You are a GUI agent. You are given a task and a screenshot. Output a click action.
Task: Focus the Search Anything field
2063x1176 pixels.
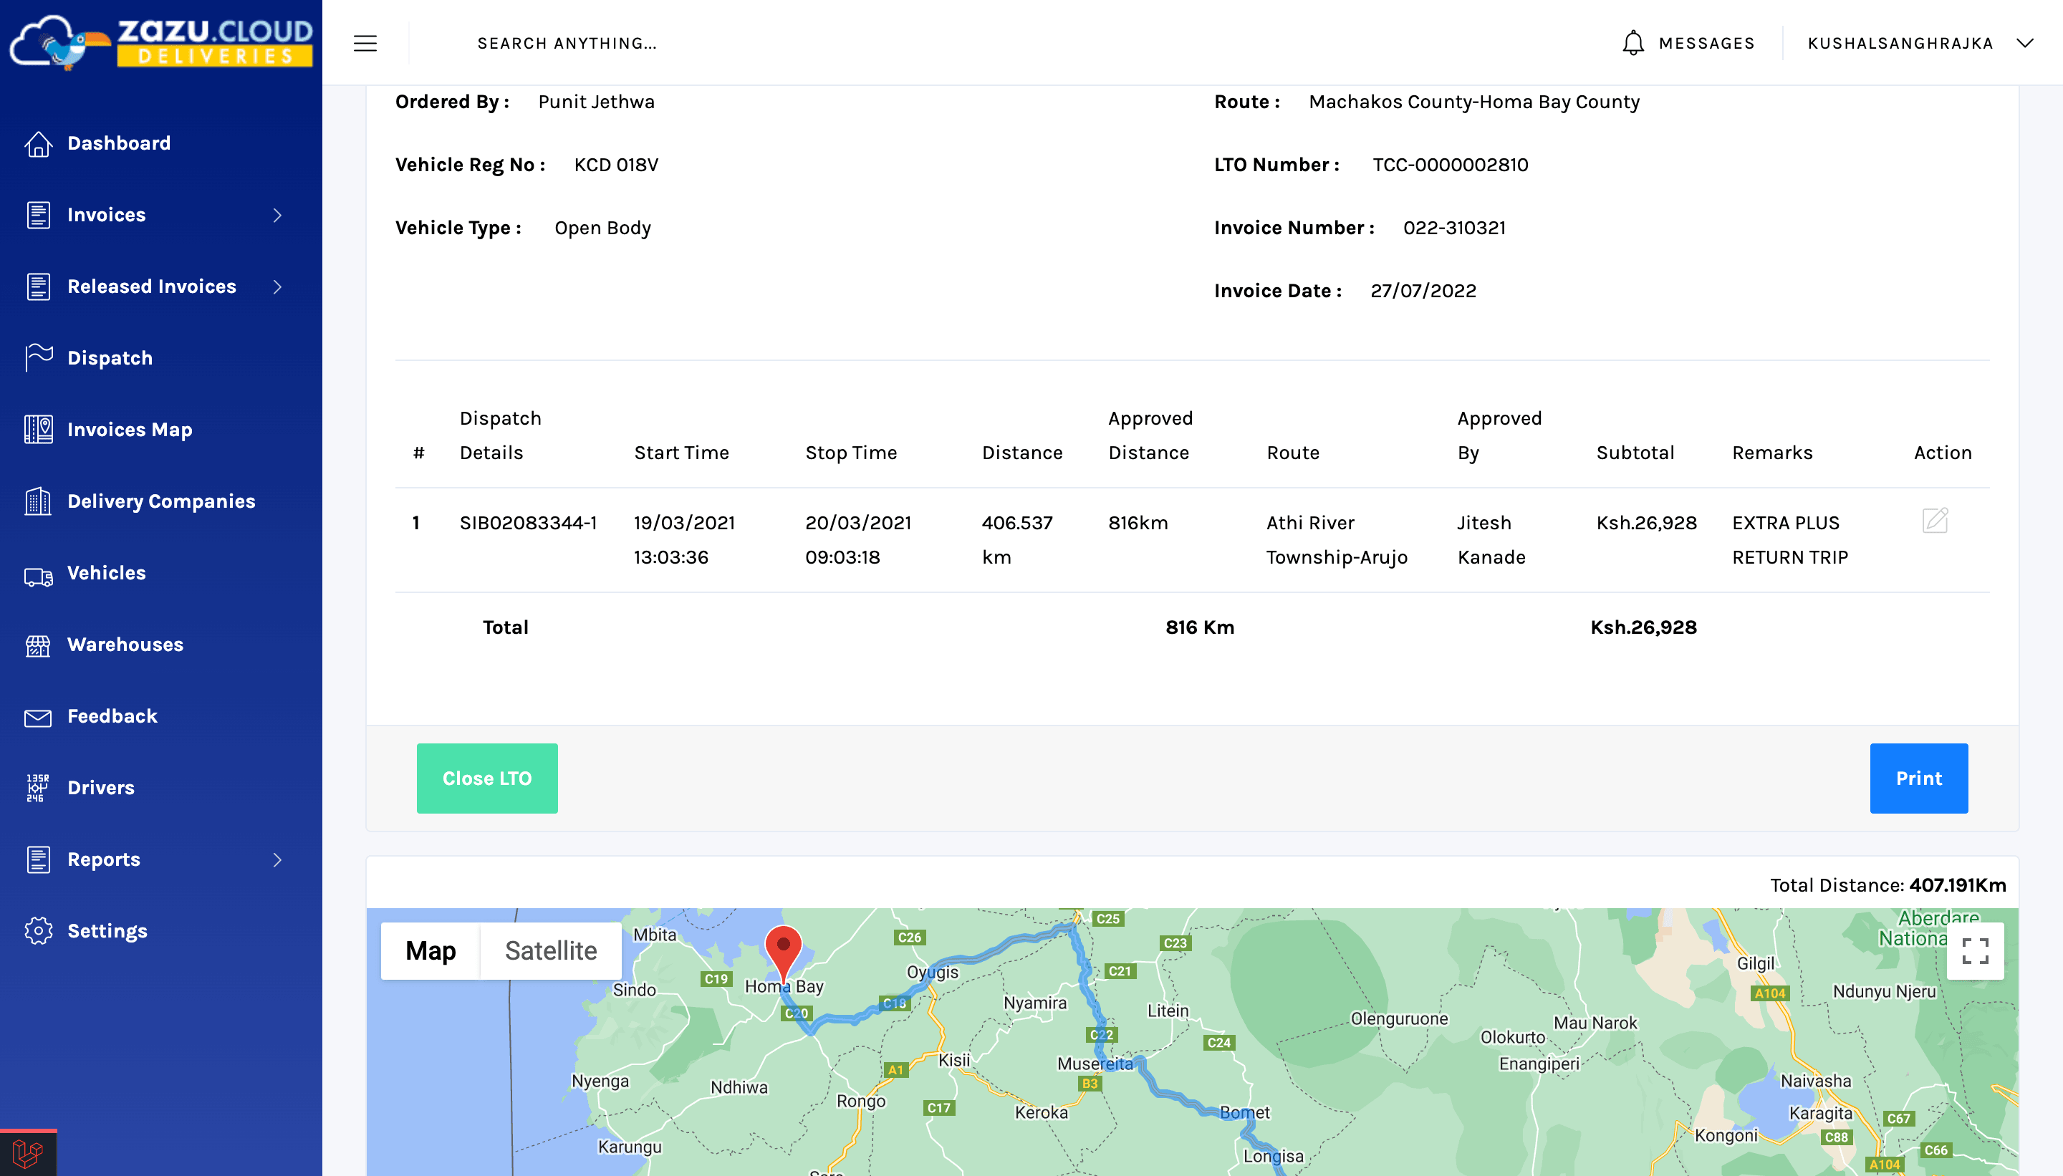(567, 44)
